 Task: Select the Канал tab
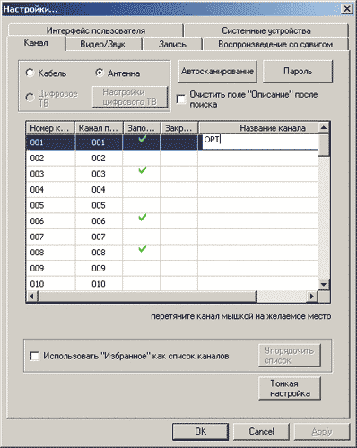(36, 43)
